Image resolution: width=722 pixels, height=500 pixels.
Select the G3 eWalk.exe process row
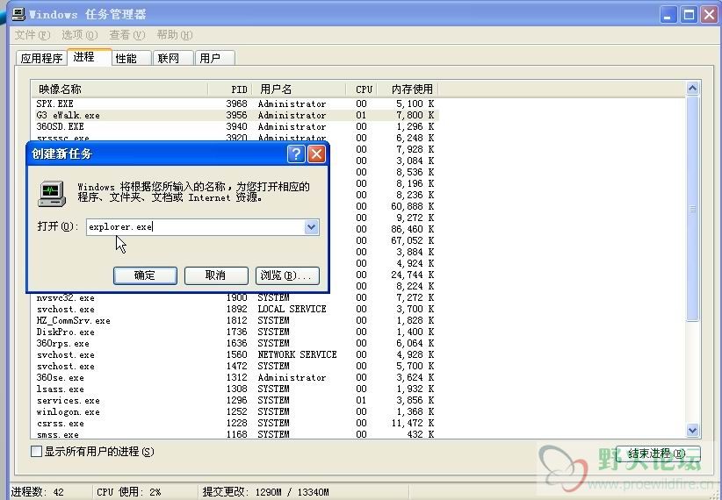[x=235, y=116]
